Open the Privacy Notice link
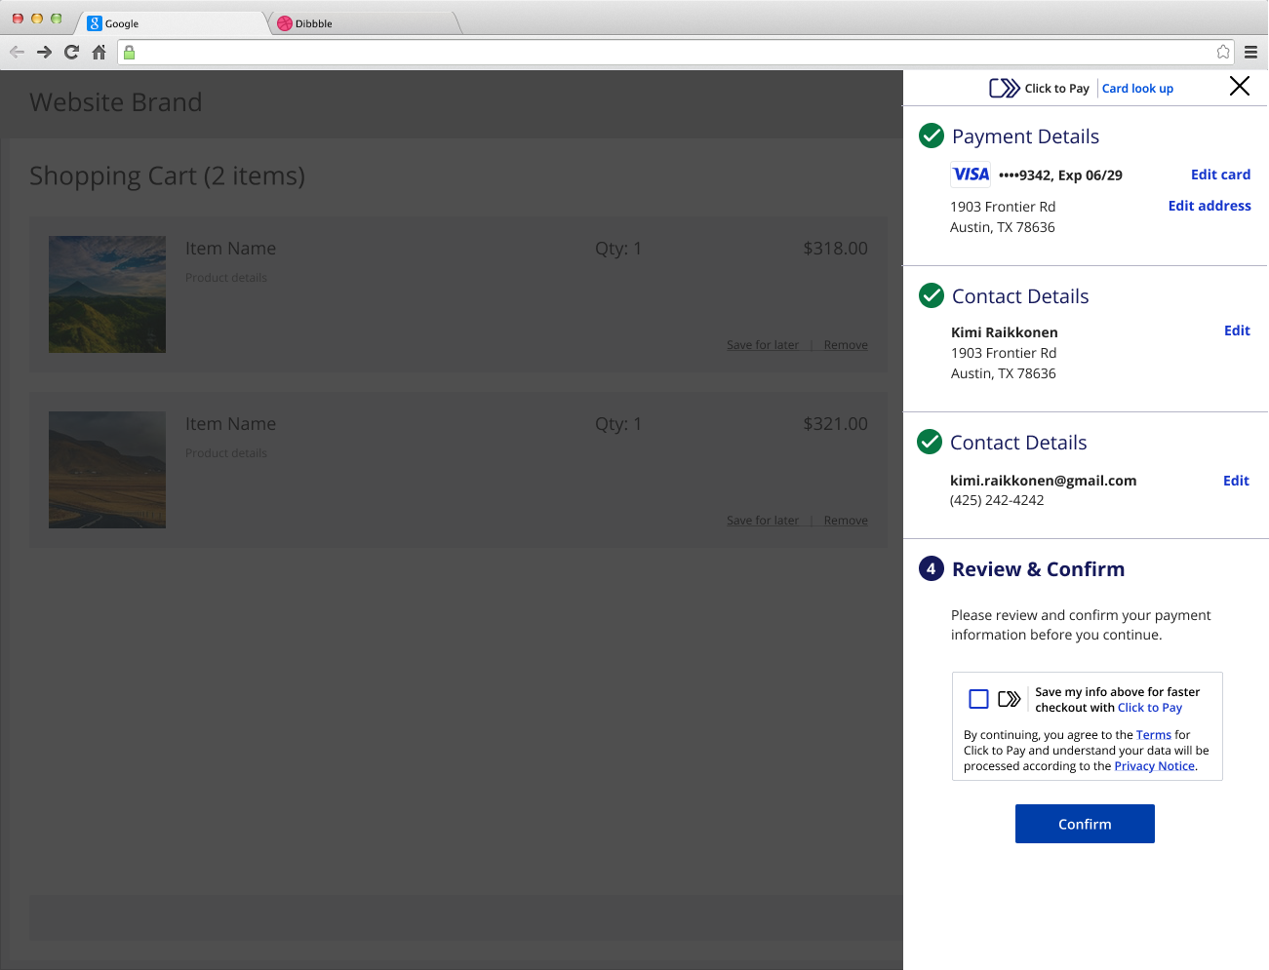1269x970 pixels. coord(1154,766)
